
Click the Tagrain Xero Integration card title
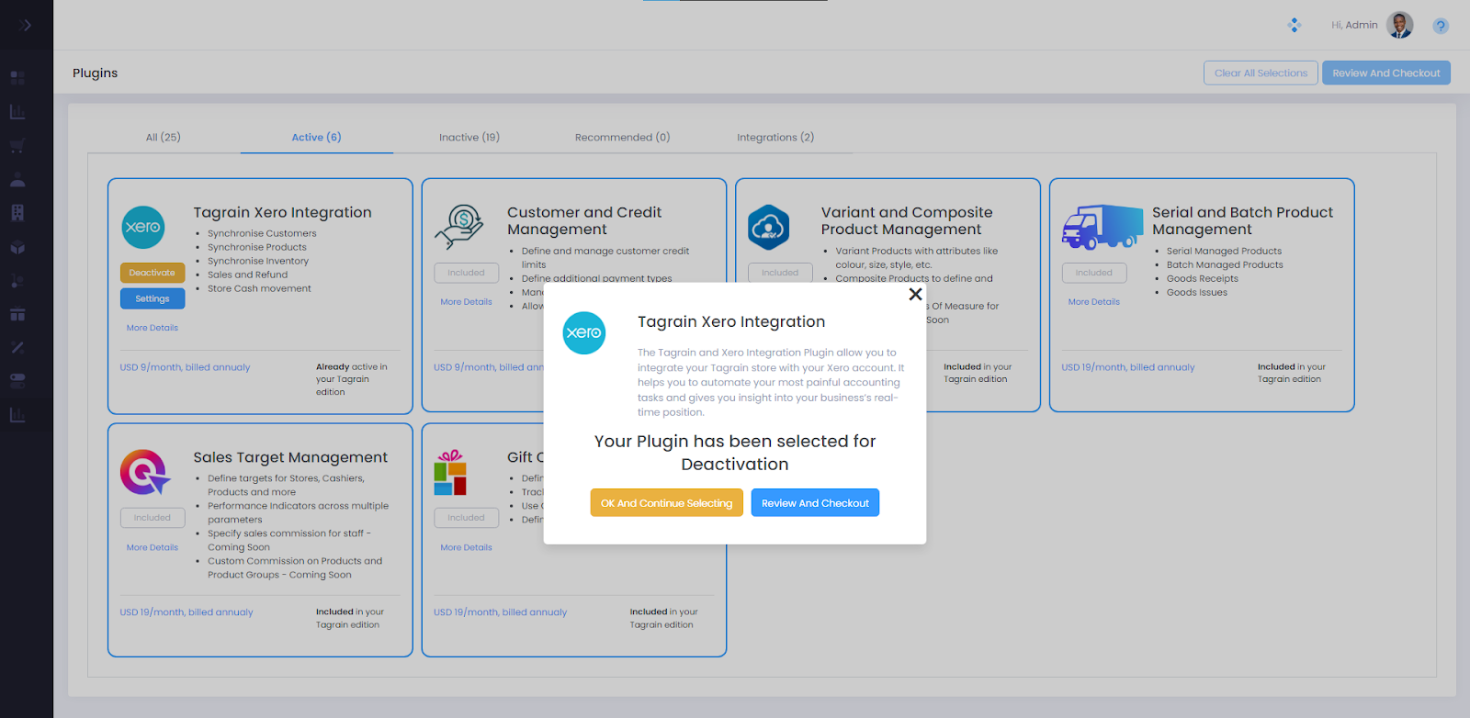tap(282, 212)
